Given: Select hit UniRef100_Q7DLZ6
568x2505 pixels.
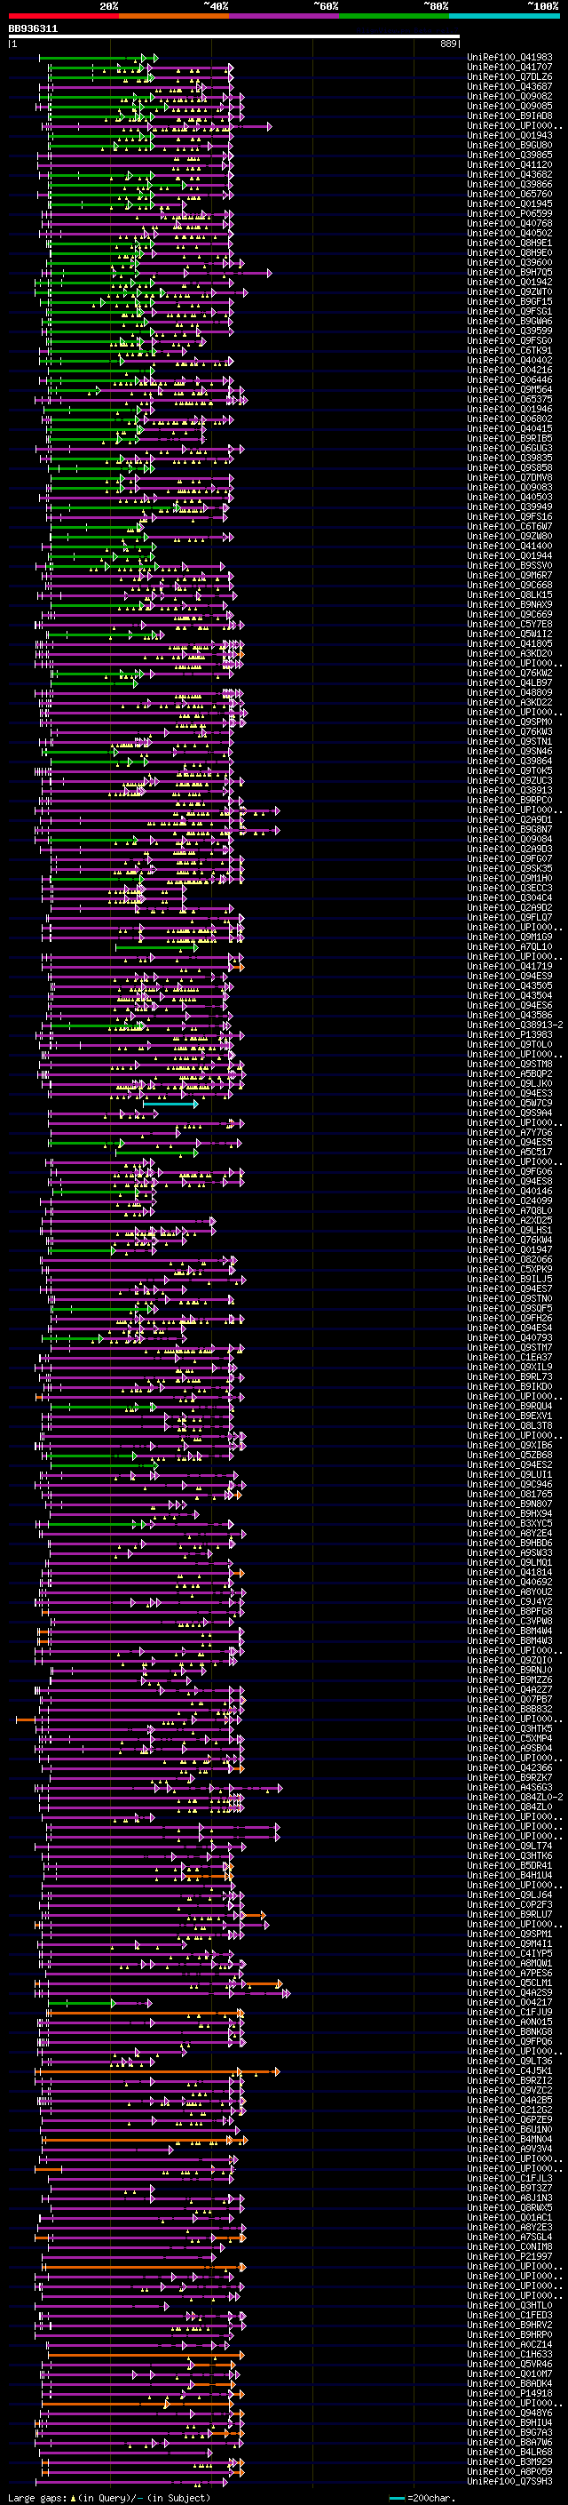Looking at the screenshot, I should click(509, 76).
